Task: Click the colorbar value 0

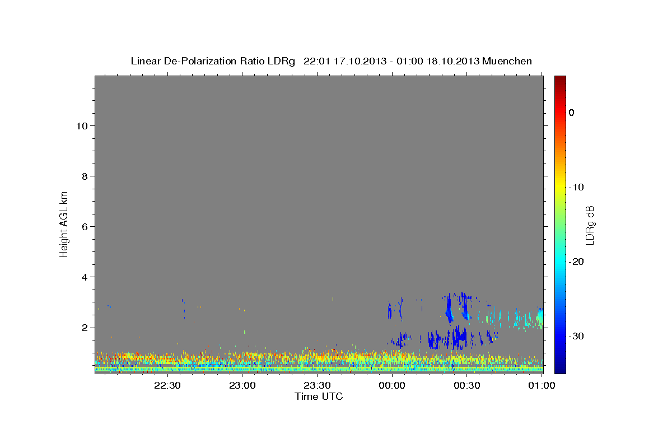Action: point(572,113)
